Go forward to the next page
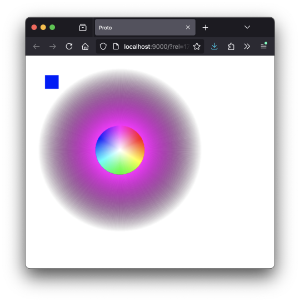300x302 pixels. click(x=52, y=47)
